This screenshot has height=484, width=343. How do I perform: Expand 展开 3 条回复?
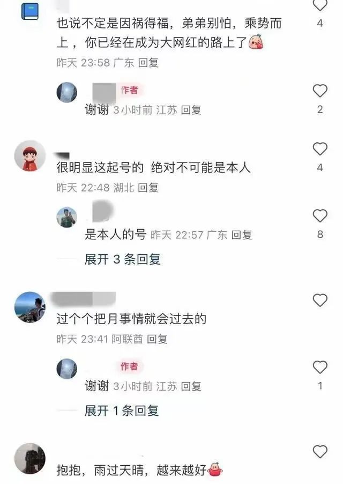coord(123,259)
